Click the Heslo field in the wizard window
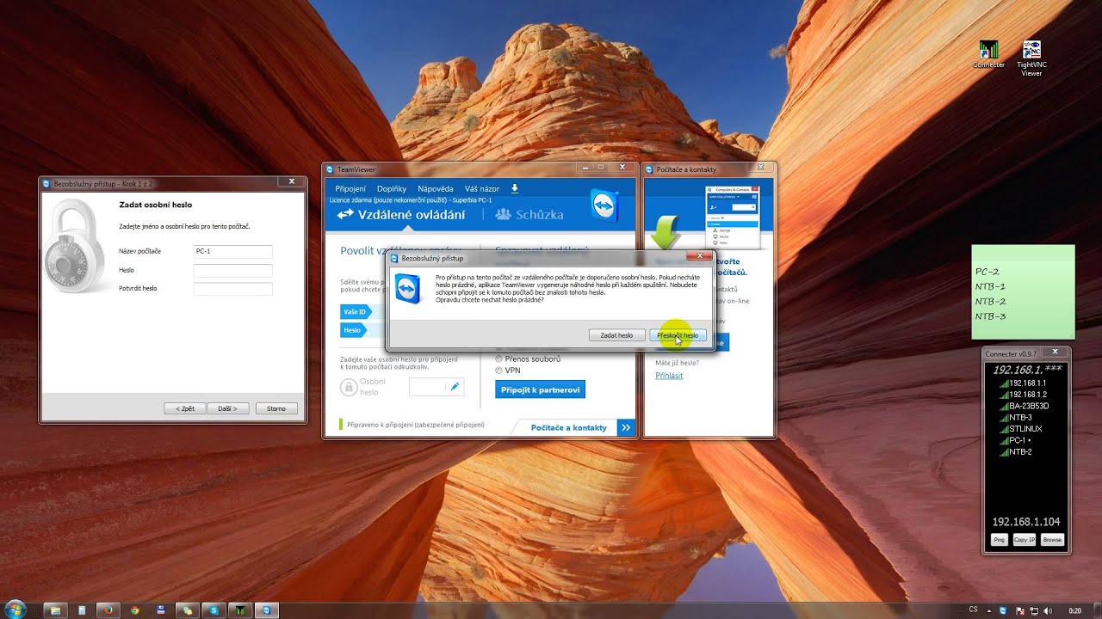 pos(233,270)
